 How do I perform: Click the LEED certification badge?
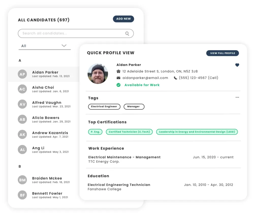[197, 132]
